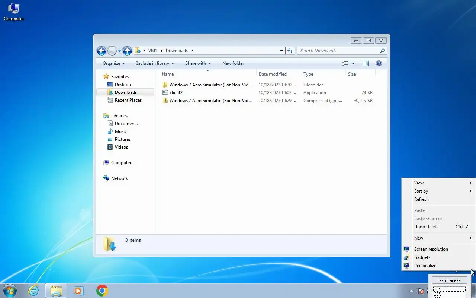Open address bar previous locations dropdown

[282, 51]
